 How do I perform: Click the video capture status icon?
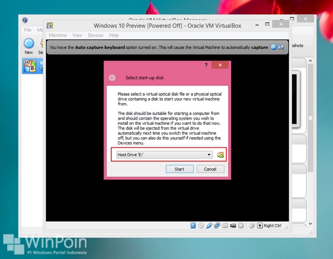[233, 226]
